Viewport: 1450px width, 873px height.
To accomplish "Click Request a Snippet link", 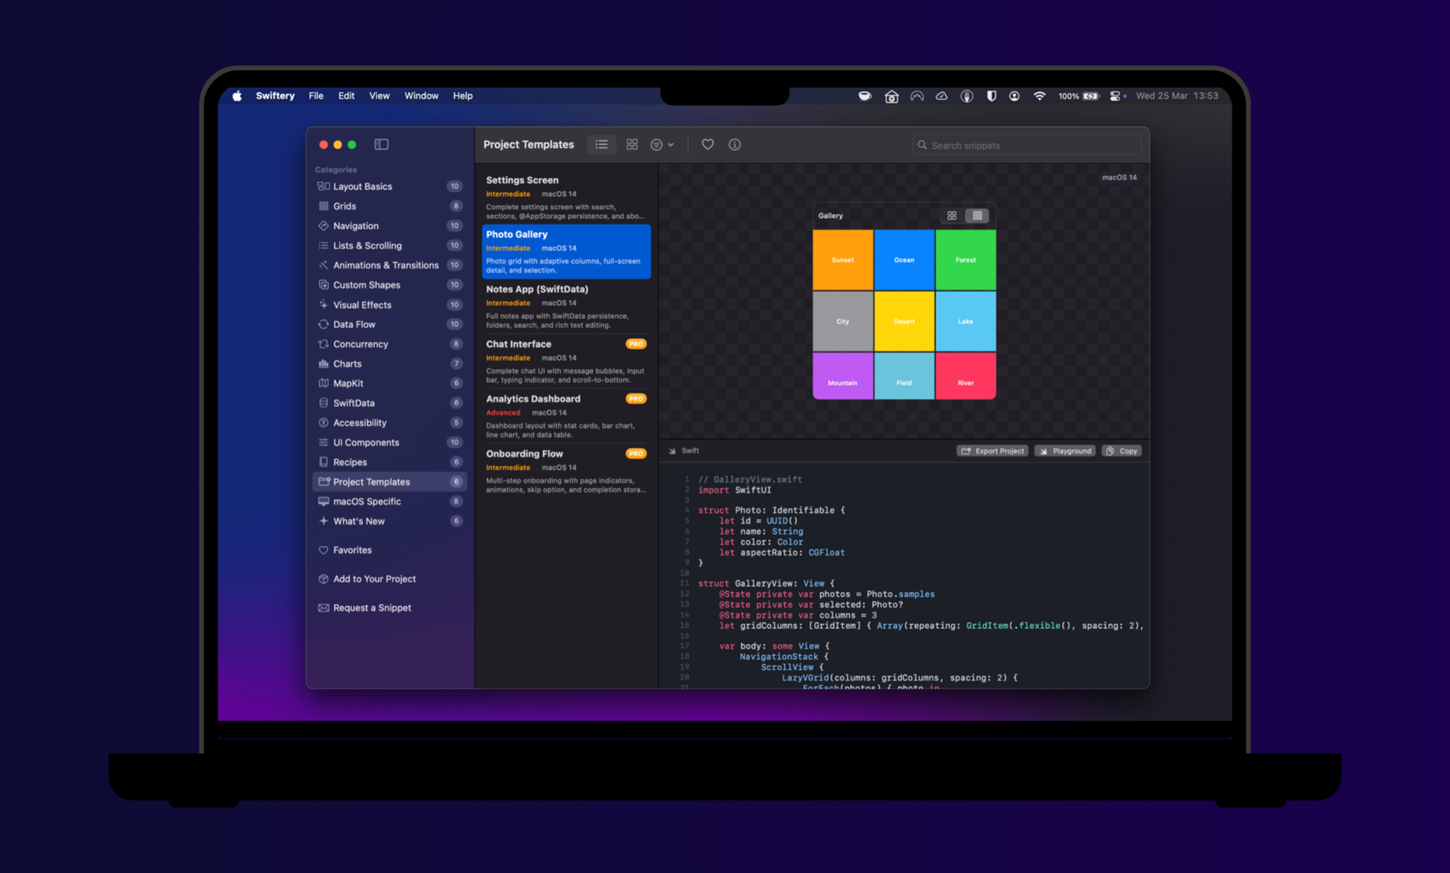I will (389, 607).
